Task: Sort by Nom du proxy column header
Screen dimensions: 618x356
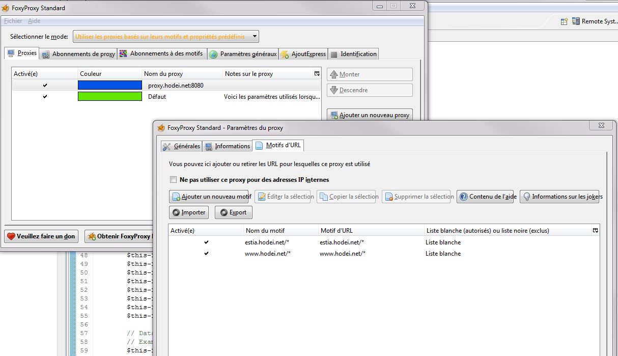Action: click(182, 74)
